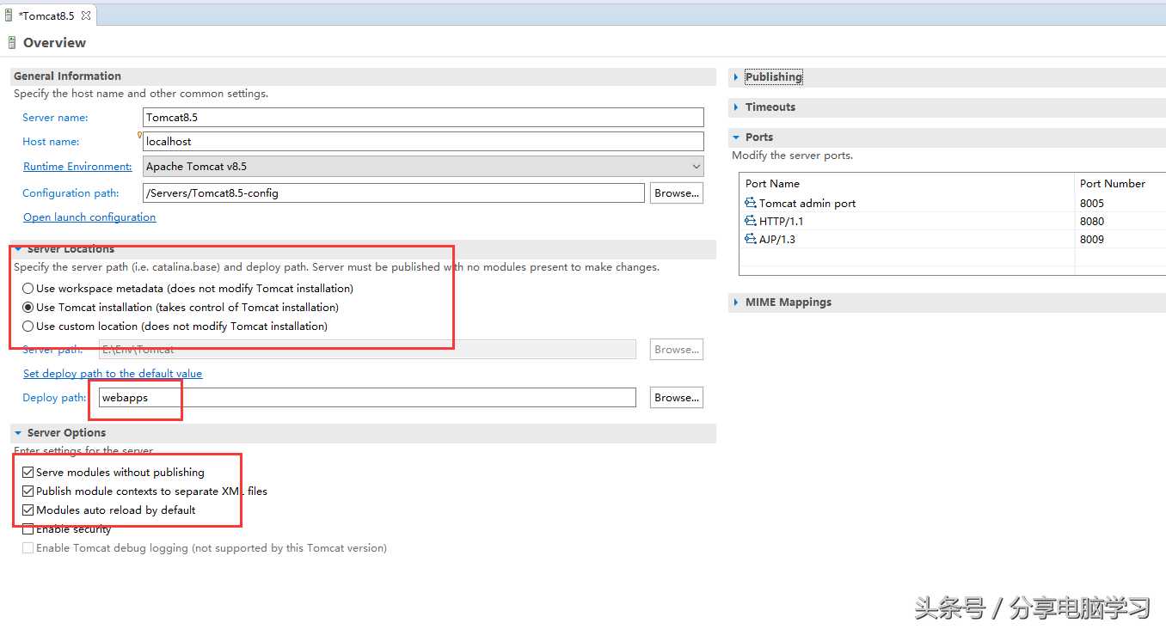Select Use custom location radio button
1166x629 pixels.
pos(28,327)
